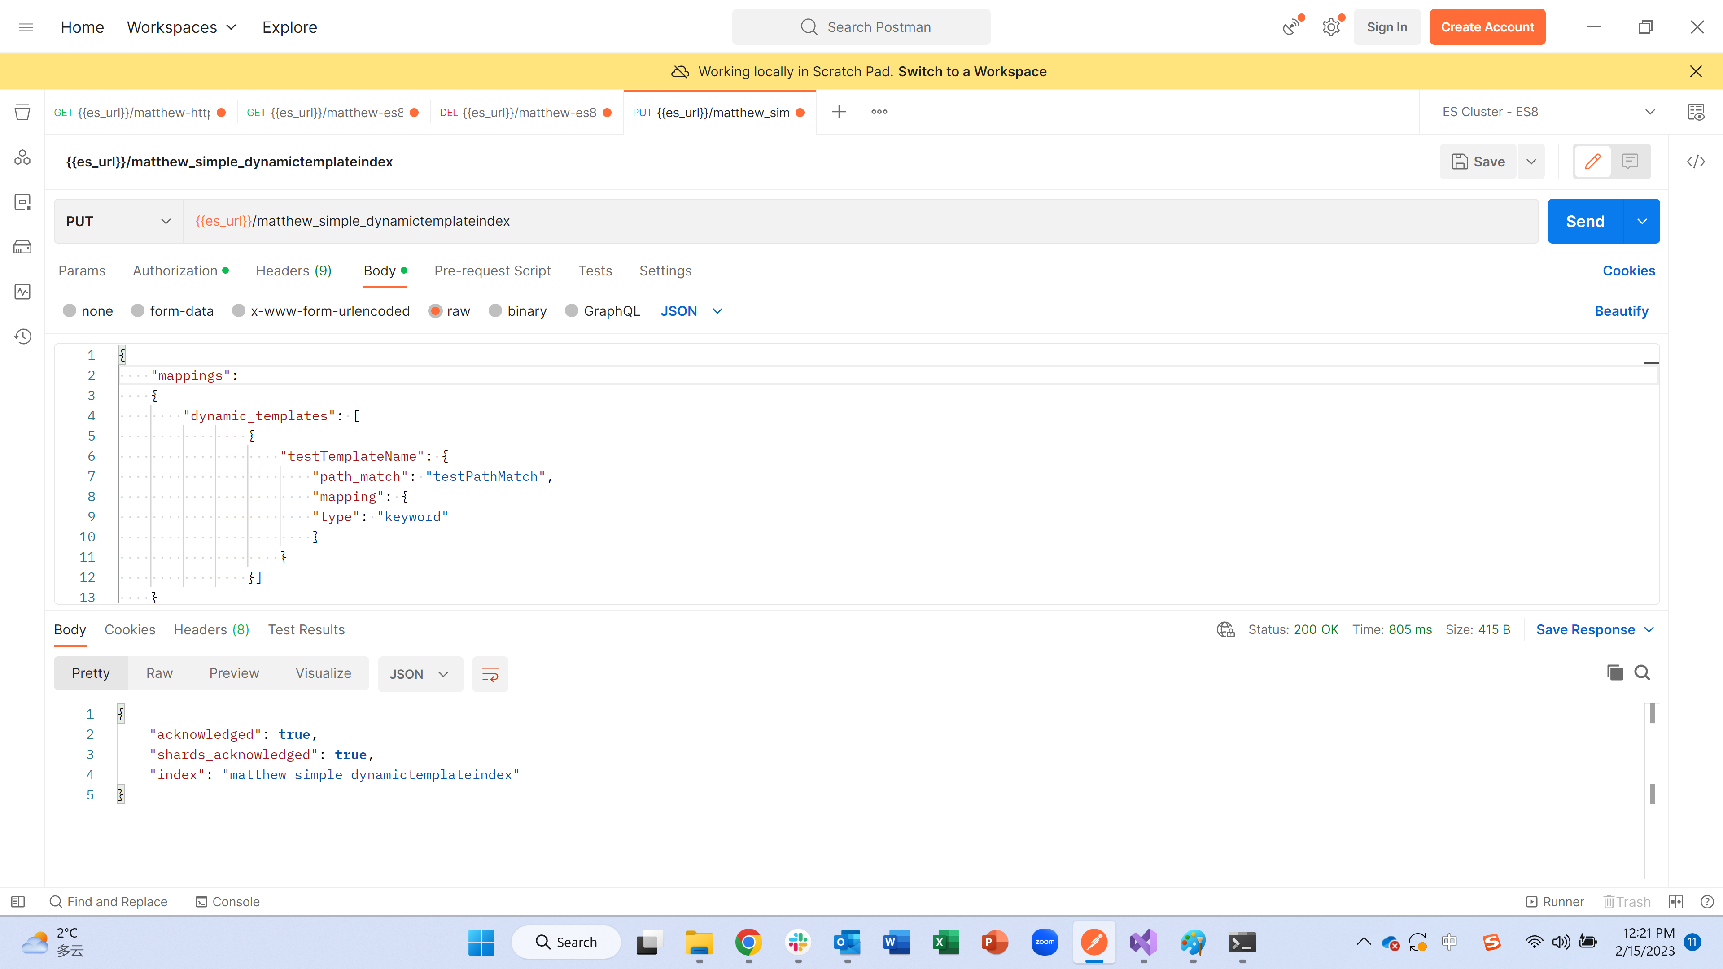1723x969 pixels.
Task: Open History sidebar icon
Action: coord(22,336)
